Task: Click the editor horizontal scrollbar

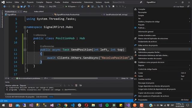Action: 75,78
